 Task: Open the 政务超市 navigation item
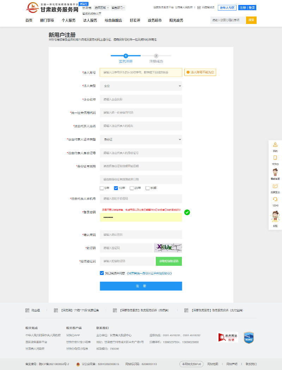pyautogui.click(x=155, y=20)
